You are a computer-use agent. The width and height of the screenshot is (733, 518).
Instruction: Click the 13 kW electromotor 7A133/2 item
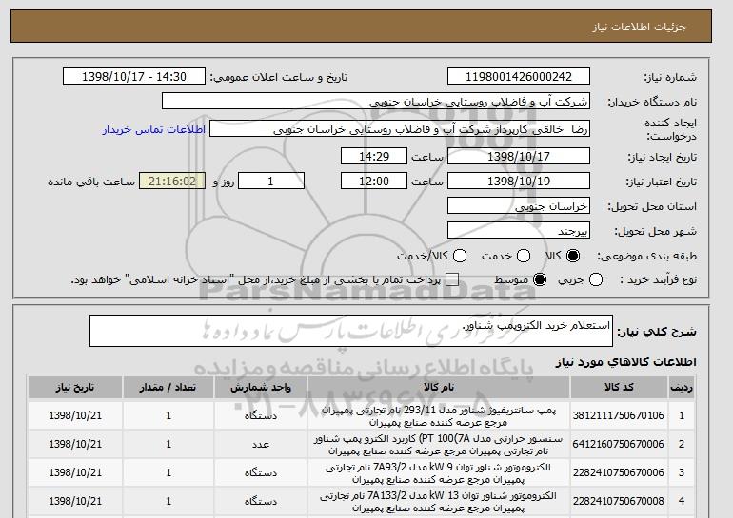click(x=439, y=502)
